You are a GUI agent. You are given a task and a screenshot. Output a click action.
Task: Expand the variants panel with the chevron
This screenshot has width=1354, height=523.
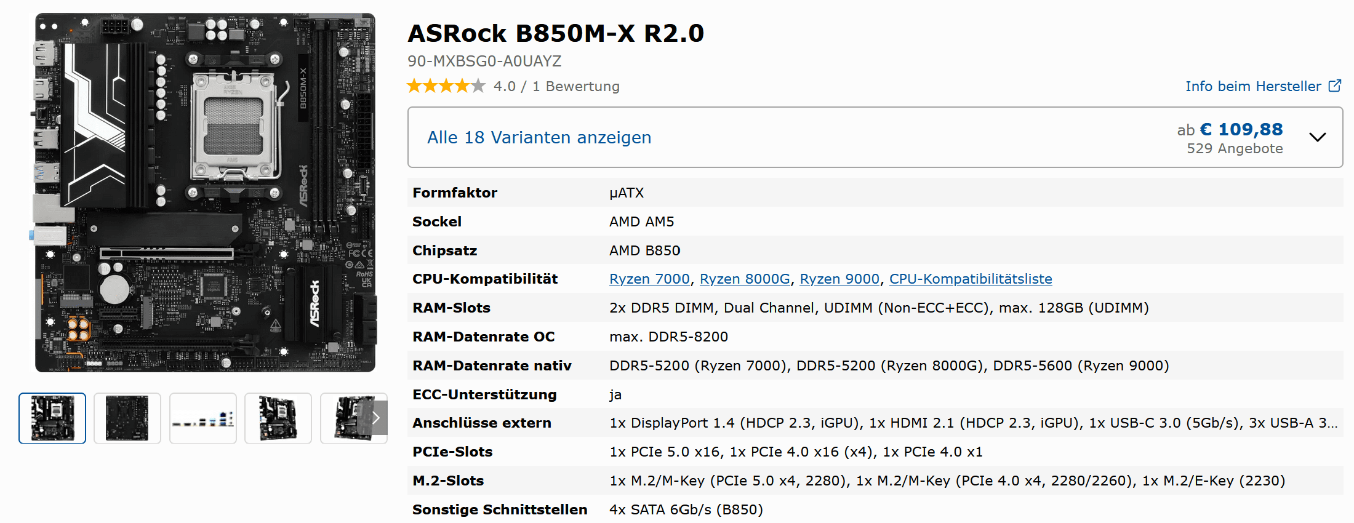tap(1317, 137)
